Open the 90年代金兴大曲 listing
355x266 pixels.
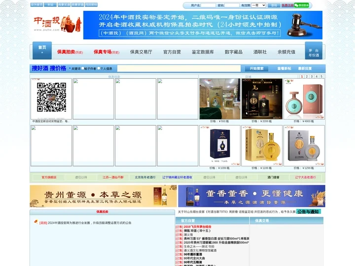(x=194, y=258)
